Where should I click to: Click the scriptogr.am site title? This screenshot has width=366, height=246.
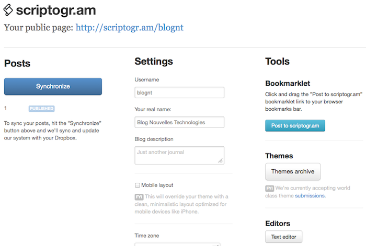pyautogui.click(x=56, y=10)
